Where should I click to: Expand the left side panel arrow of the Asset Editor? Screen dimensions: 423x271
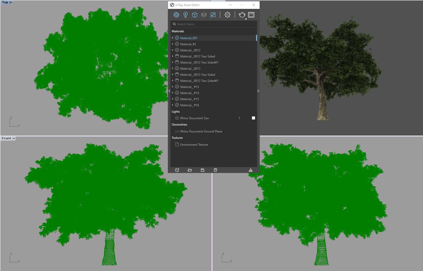pos(170,91)
